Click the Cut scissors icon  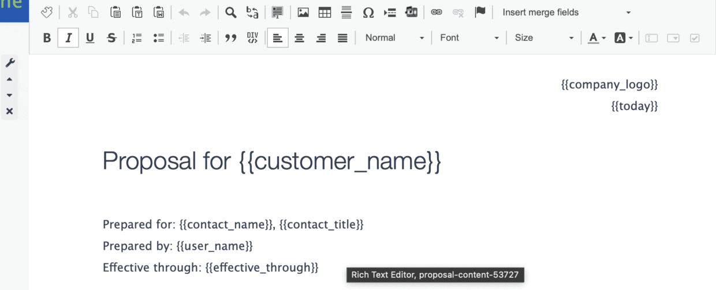[73, 13]
